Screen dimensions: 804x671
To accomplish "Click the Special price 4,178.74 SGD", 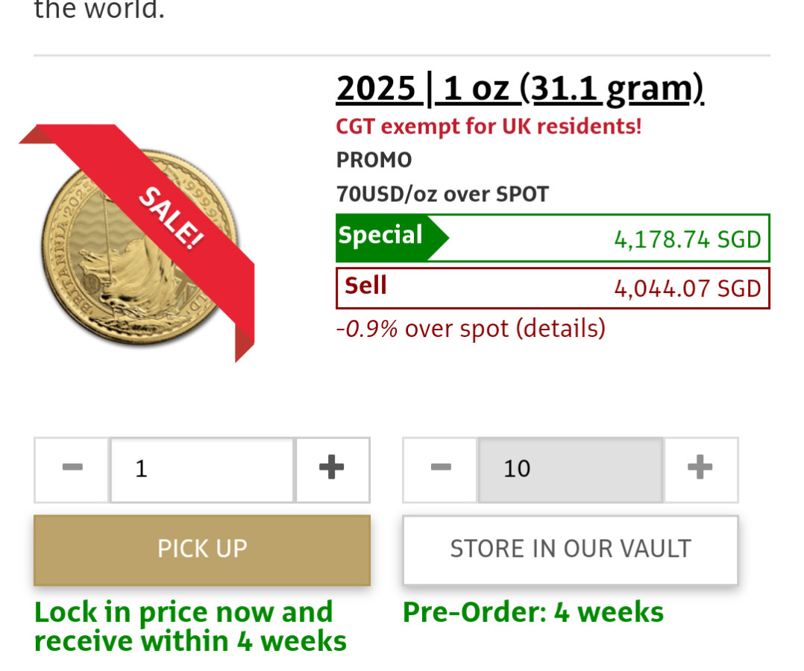I will pos(687,239).
